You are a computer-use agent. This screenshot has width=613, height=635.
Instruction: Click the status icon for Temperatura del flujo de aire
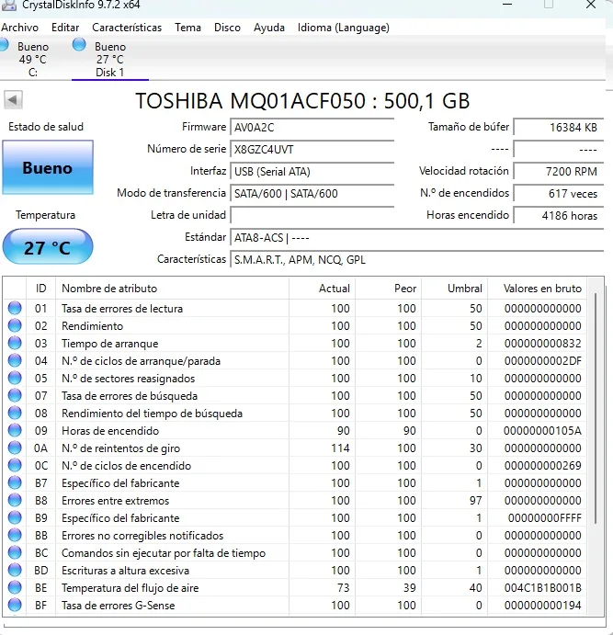pyautogui.click(x=15, y=587)
